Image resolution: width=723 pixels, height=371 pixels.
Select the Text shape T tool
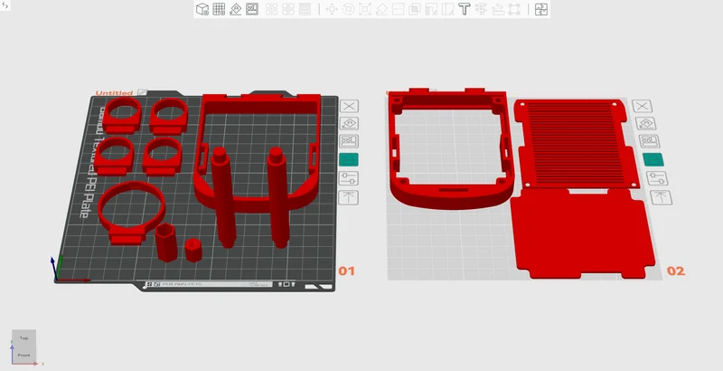[465, 9]
